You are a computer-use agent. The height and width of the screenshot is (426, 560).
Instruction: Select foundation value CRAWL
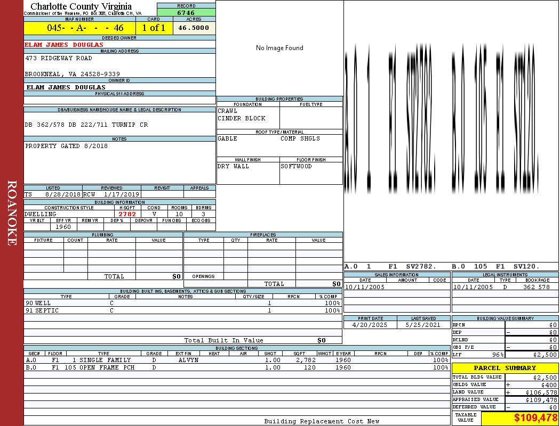[228, 111]
